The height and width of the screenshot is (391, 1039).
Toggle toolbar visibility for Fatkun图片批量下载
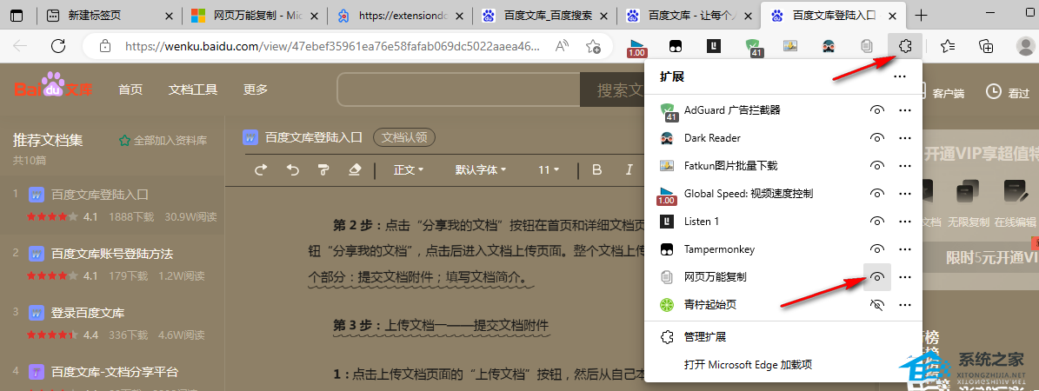pos(877,166)
